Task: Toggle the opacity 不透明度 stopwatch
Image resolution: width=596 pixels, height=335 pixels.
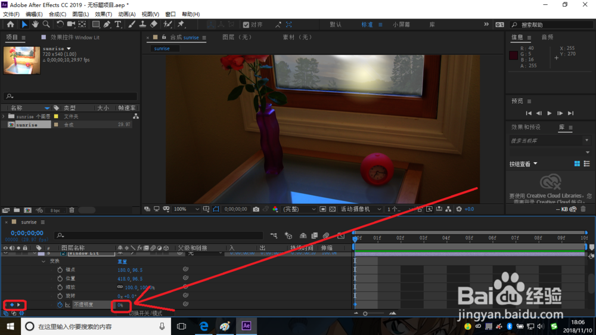Action: pos(60,305)
